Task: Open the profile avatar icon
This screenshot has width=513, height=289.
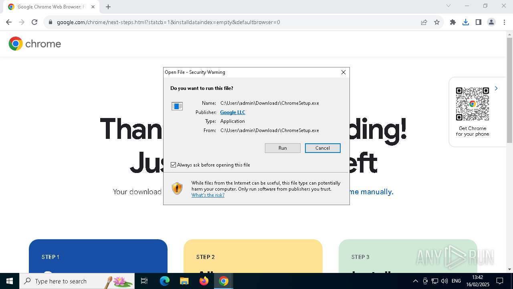Action: (491, 22)
